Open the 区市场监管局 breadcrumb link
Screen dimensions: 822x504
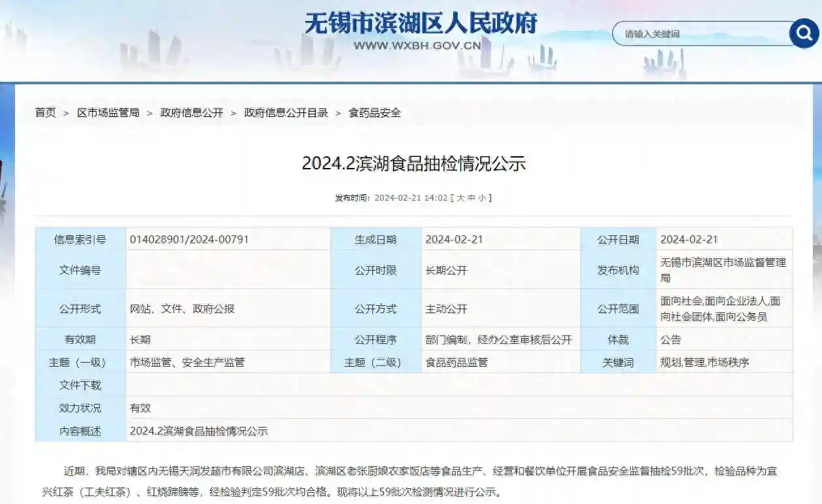(108, 112)
